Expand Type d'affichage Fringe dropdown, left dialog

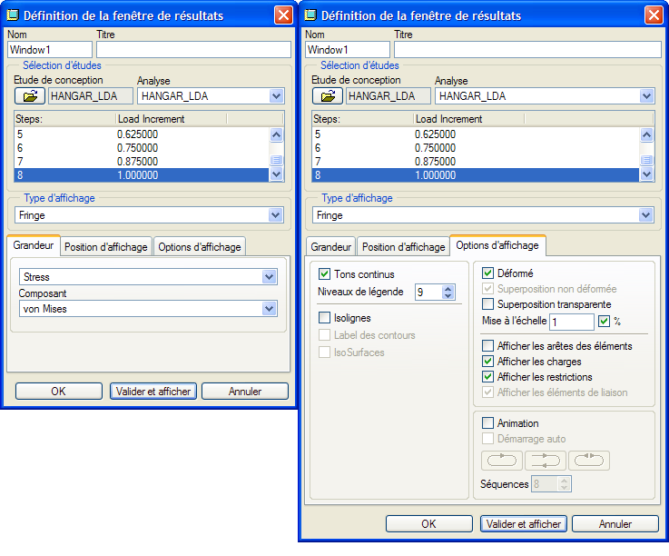tap(276, 214)
